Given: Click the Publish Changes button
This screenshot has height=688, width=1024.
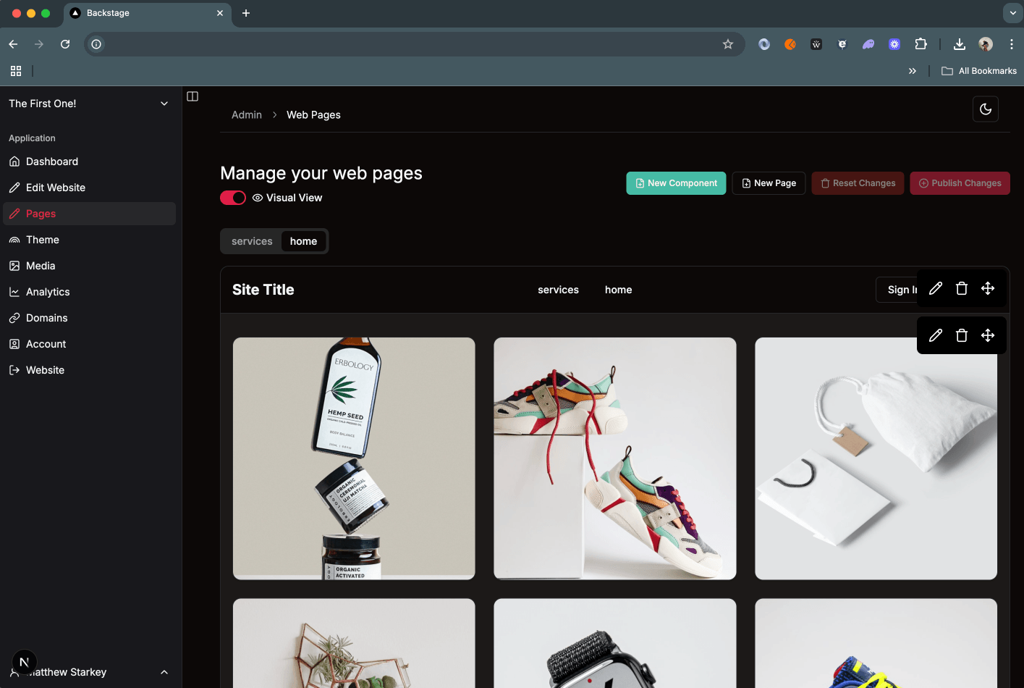Looking at the screenshot, I should click(x=960, y=183).
